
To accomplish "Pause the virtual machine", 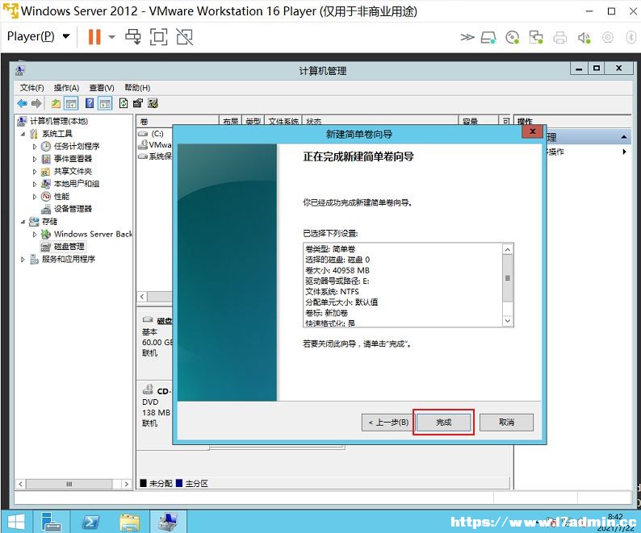I will [x=94, y=37].
